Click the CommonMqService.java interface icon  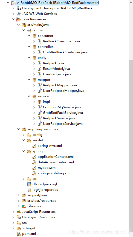click(x=39, y=107)
